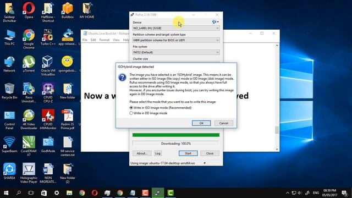Click the ENG language indicator
This screenshot has height=198, width=352.
[x=316, y=193]
